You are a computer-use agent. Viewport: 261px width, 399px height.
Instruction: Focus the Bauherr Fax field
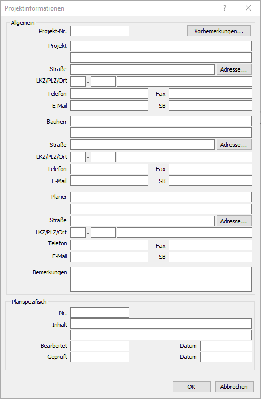pos(210,169)
